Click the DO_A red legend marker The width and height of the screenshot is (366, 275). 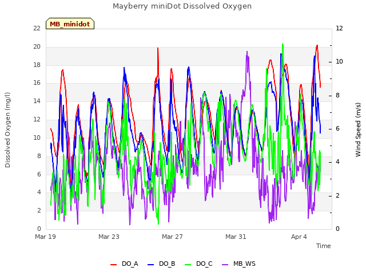(x=113, y=265)
